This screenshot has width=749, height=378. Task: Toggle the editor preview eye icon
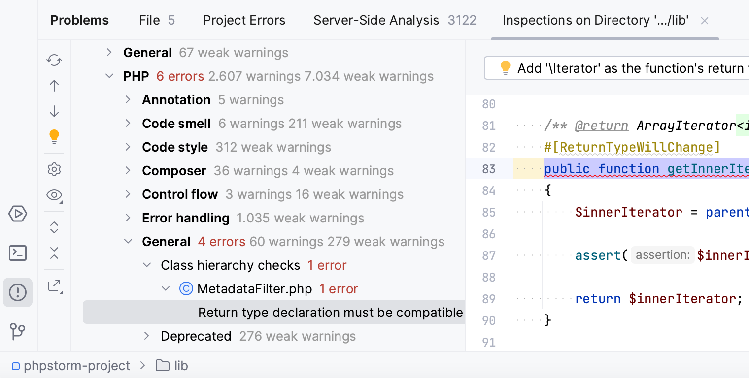(54, 195)
